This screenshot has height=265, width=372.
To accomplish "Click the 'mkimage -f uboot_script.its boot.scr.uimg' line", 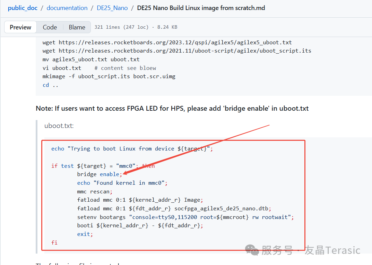I will [x=109, y=76].
